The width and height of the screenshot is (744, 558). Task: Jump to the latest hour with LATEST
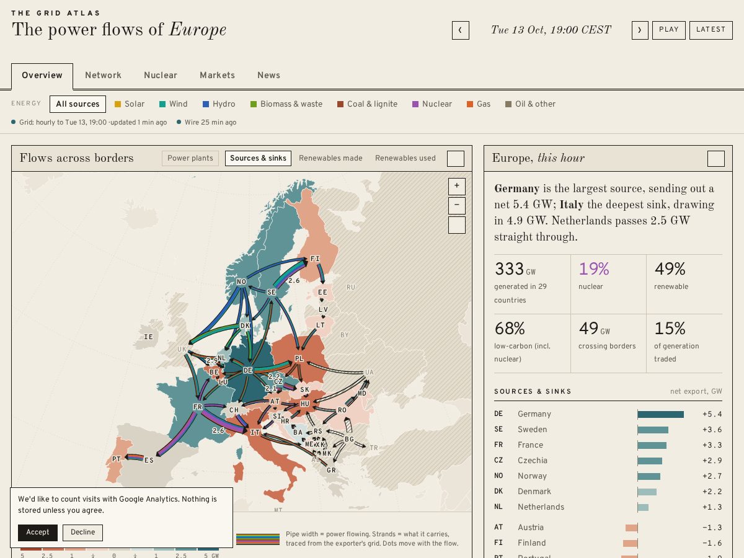point(711,30)
